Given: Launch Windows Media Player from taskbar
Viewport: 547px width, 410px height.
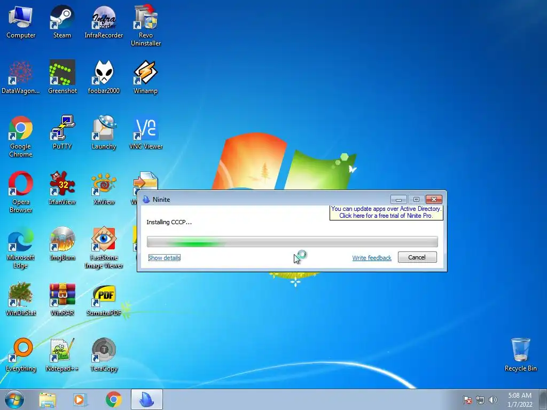Looking at the screenshot, I should (80, 400).
